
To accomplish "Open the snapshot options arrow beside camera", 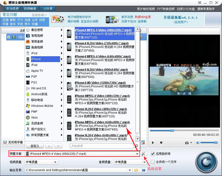I will (x=191, y=143).
